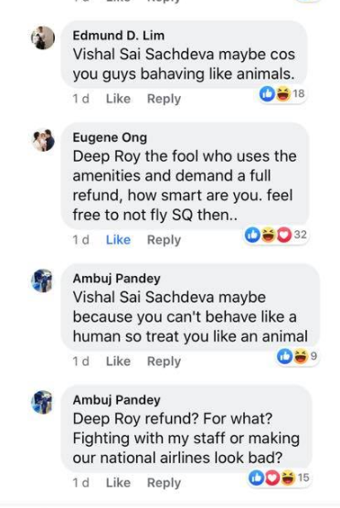Like Ambuj Pandey's 'refund? For what?' comment

tap(118, 482)
